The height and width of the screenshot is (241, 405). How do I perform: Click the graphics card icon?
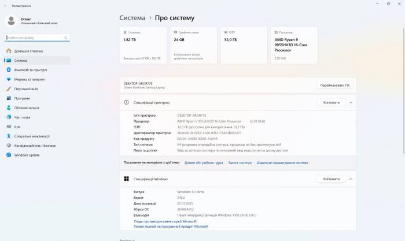coord(175,32)
